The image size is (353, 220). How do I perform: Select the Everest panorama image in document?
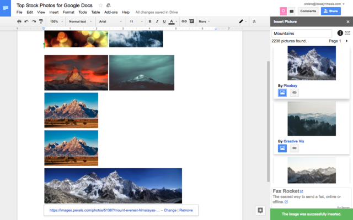(113, 186)
